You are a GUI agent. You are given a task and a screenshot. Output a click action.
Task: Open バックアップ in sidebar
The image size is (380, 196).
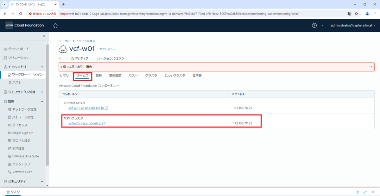coord(19,164)
